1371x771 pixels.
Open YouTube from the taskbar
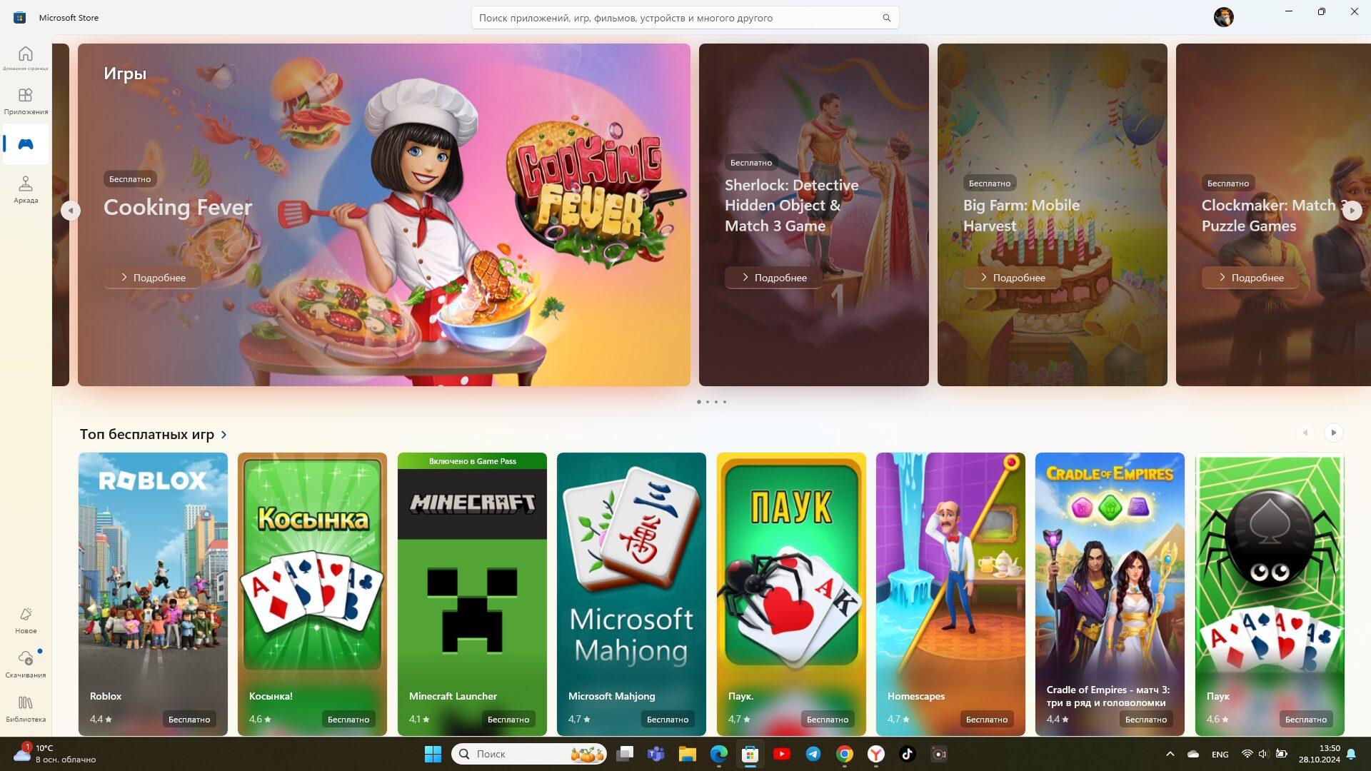point(781,753)
